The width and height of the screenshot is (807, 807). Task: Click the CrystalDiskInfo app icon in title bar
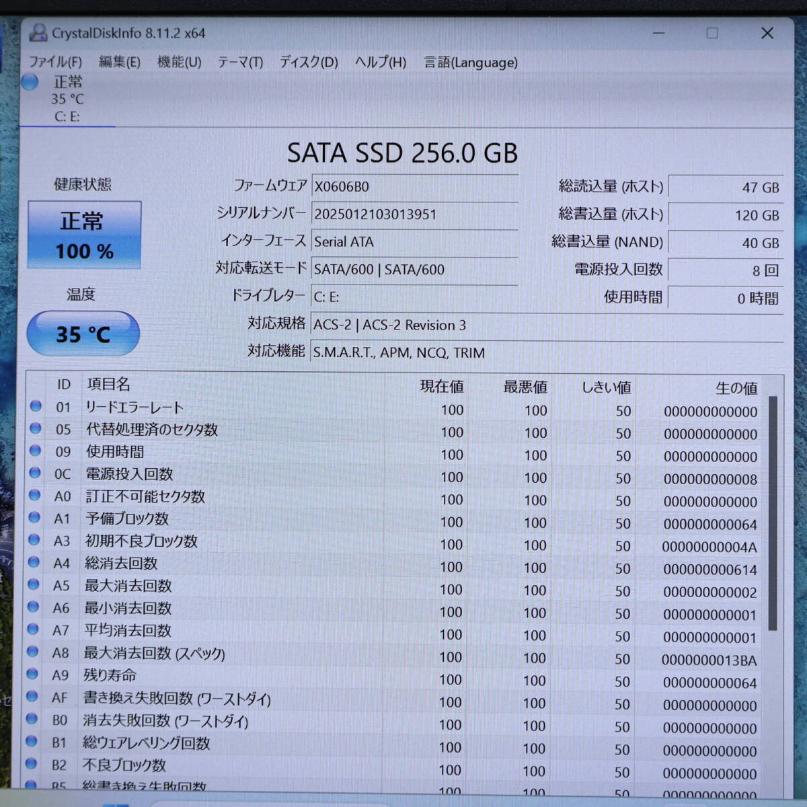coord(39,33)
